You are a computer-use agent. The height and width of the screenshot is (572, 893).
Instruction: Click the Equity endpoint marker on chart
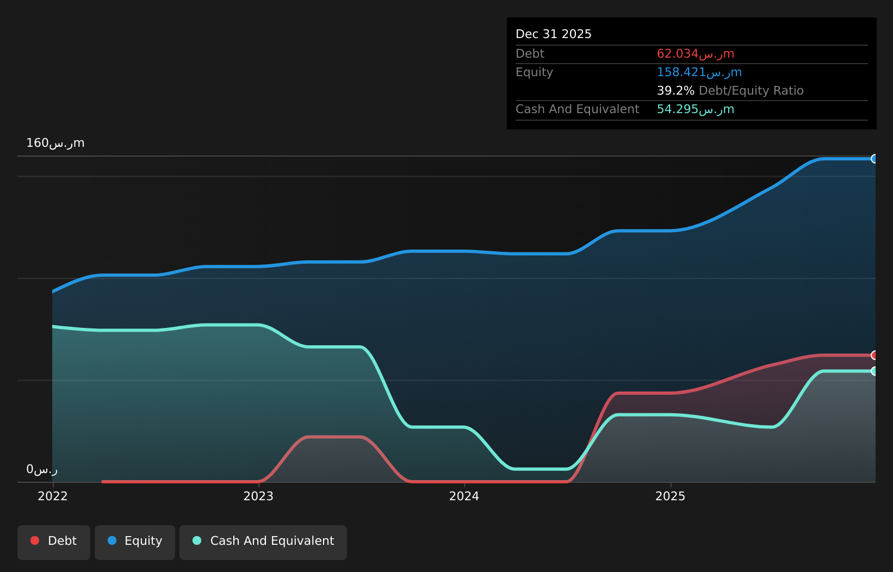tap(875, 159)
